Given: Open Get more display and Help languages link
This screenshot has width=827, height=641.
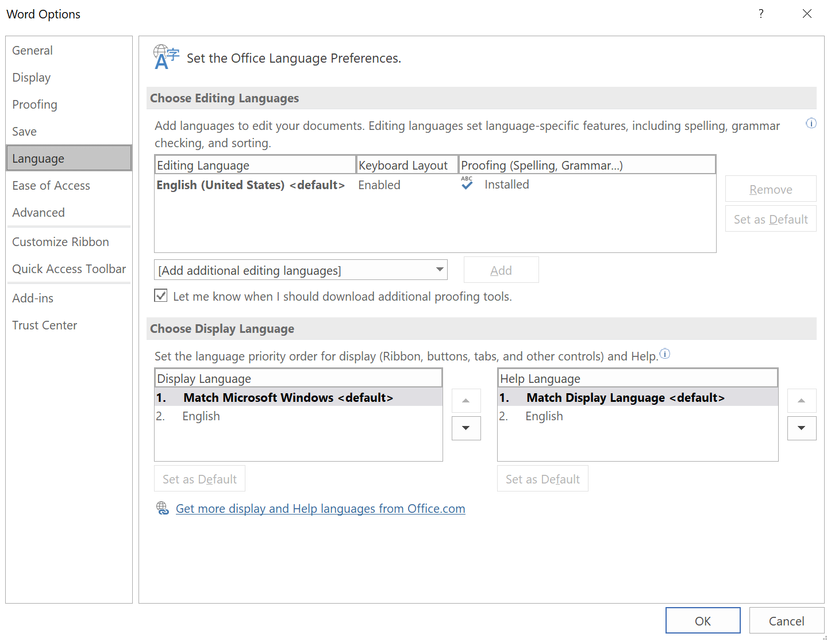Looking at the screenshot, I should (x=321, y=509).
